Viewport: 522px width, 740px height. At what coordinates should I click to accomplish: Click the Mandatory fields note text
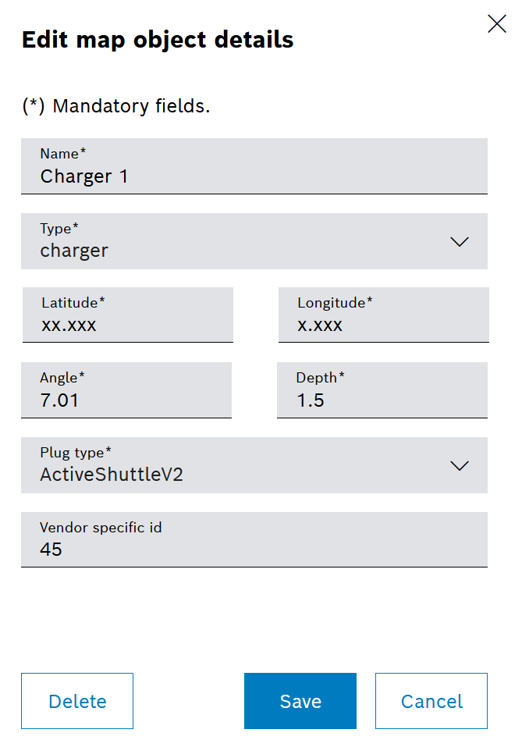(116, 106)
